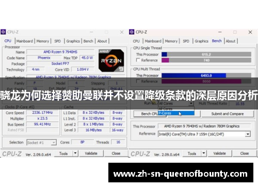Switch to Graphics tab in right CPU-Z window
The image size is (258, 187).
(201, 41)
